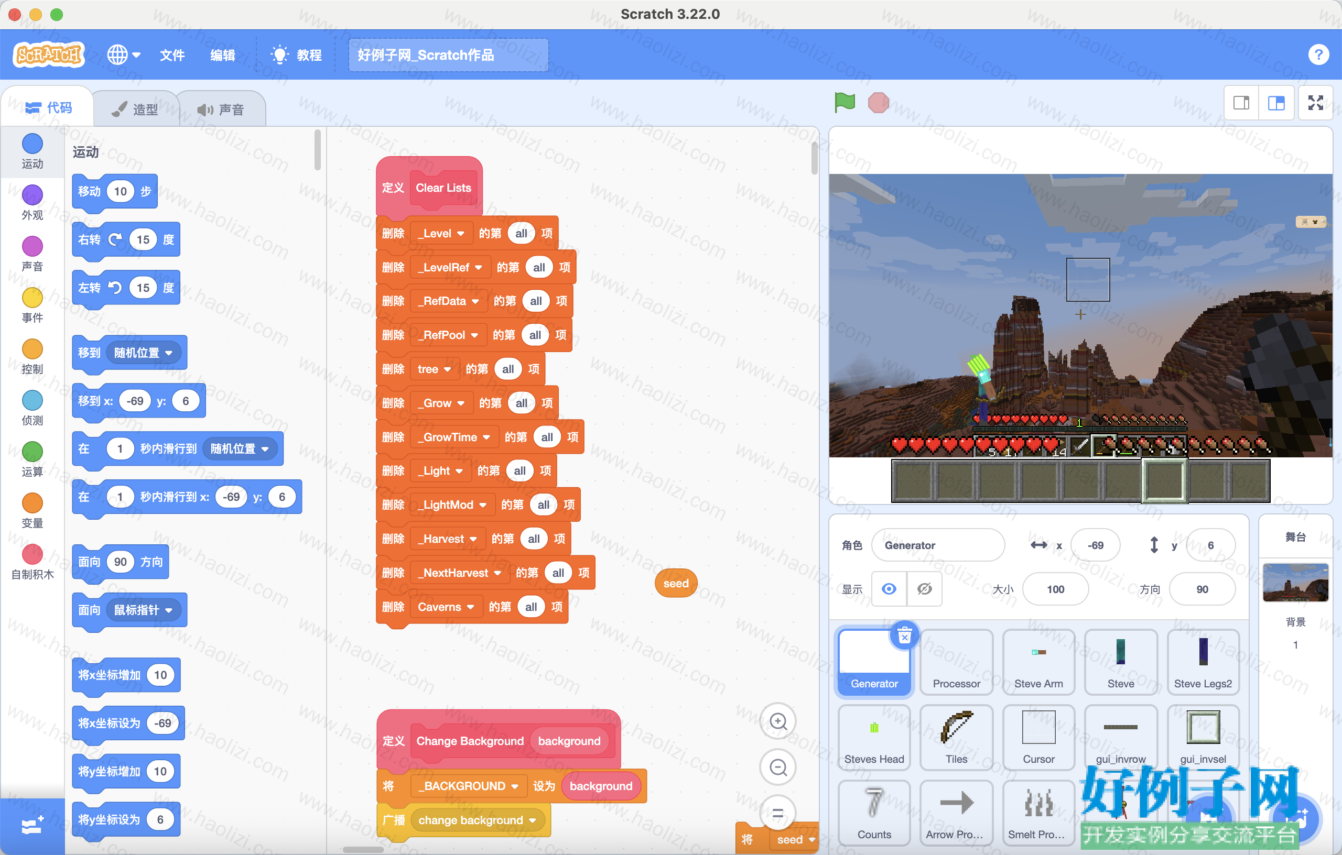
Task: Switch to small stage layout
Action: click(1241, 103)
